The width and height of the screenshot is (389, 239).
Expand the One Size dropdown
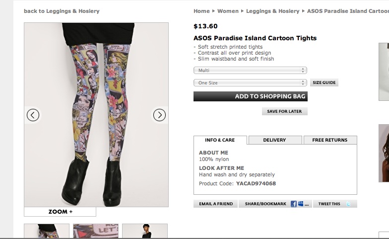[250, 83]
